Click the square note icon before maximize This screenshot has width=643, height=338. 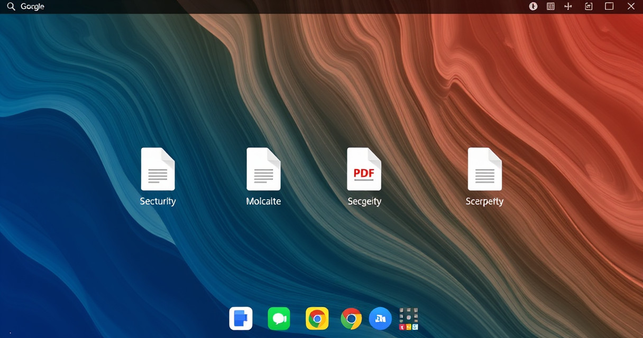click(x=589, y=6)
